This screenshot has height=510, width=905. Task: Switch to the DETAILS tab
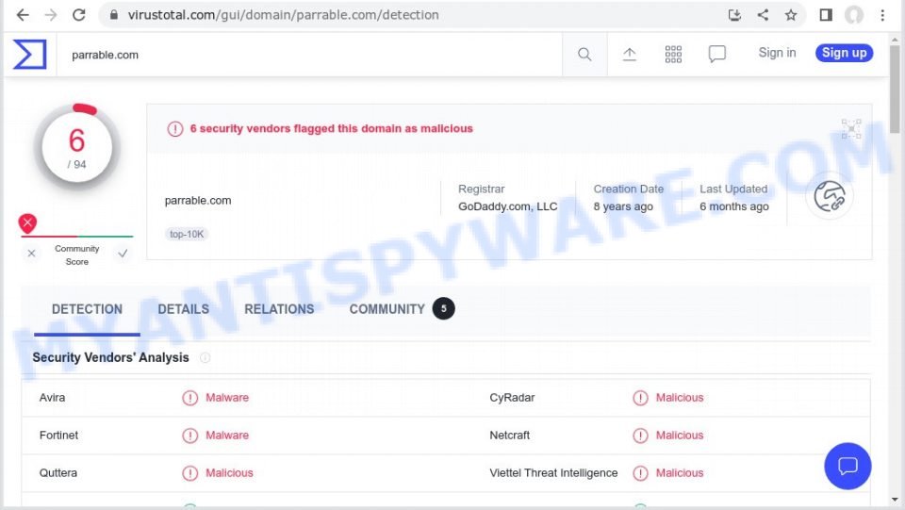click(x=184, y=309)
